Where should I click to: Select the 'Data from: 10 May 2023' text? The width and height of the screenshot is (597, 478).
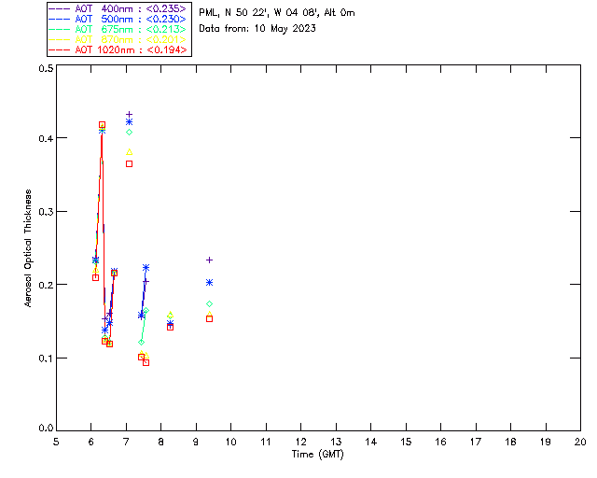(257, 29)
